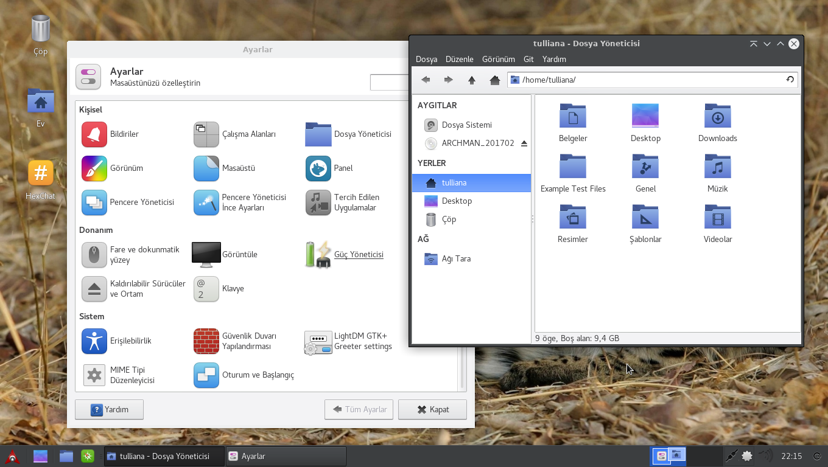Image resolution: width=828 pixels, height=467 pixels.
Task: Open Fare ve dokunmatik yüzey settings
Action: [131, 255]
